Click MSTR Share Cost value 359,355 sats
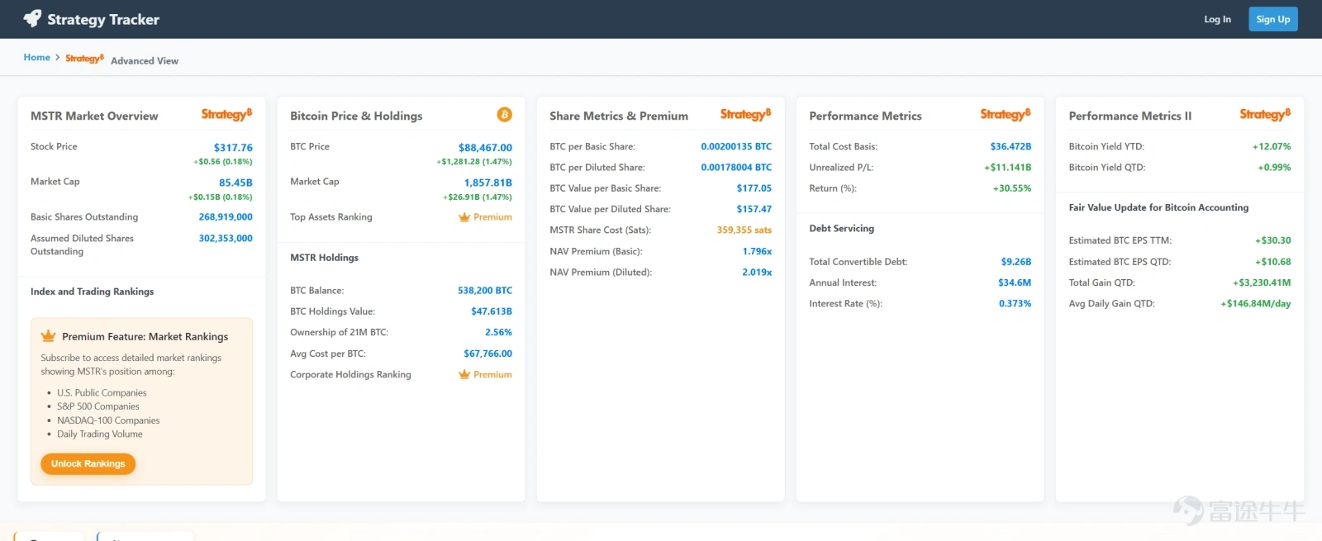1322x541 pixels. point(744,230)
